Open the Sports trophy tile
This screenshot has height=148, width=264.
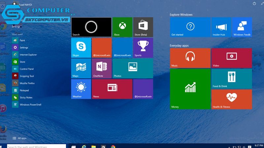click(143, 48)
